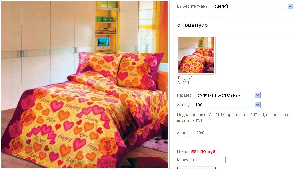Viewport: 293px width, 169px height.
Task: Open the fabric dropdown showing Поцелуй
Action: pyautogui.click(x=251, y=6)
